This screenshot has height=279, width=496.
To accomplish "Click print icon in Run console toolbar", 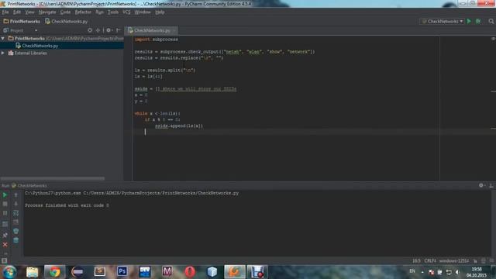I will pos(15,232).
